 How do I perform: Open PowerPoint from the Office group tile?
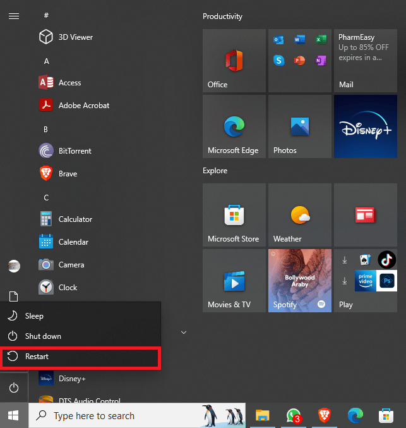(x=300, y=60)
